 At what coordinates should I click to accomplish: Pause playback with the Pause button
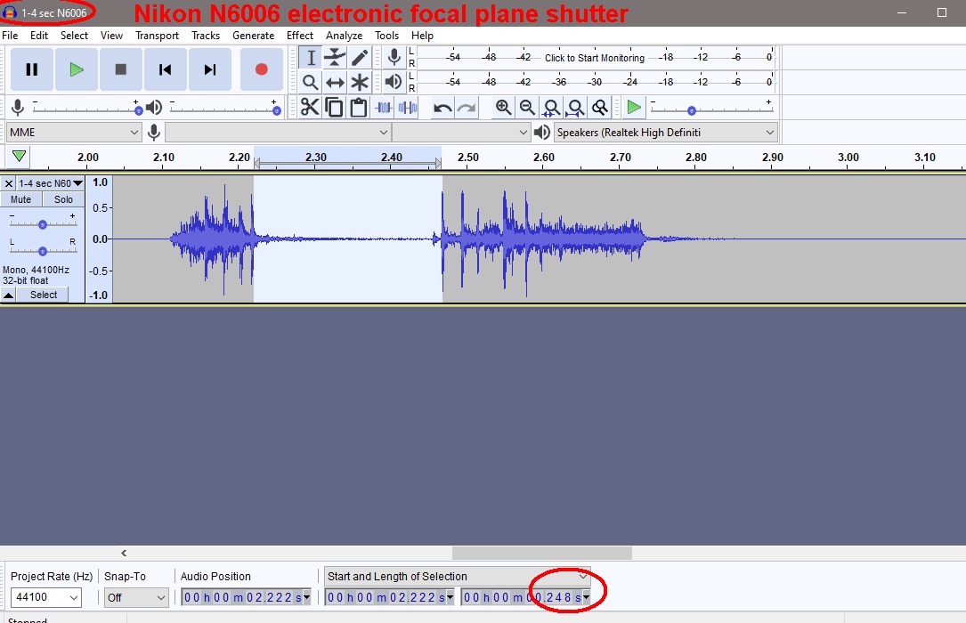tap(32, 69)
